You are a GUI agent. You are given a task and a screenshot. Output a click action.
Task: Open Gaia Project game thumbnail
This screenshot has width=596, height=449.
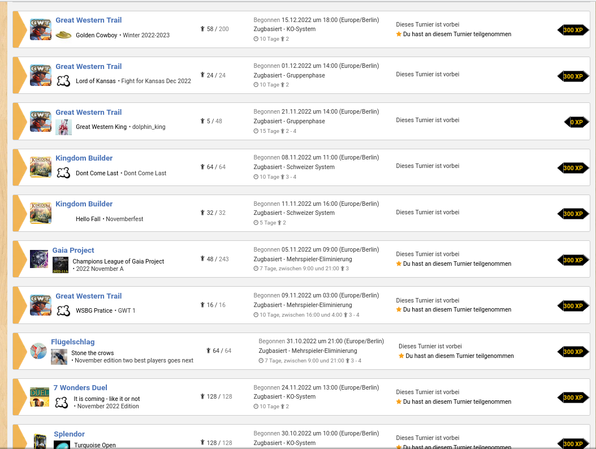point(39,259)
